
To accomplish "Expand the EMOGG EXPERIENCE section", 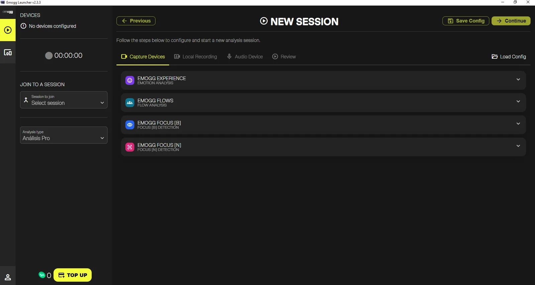I will [323, 80].
